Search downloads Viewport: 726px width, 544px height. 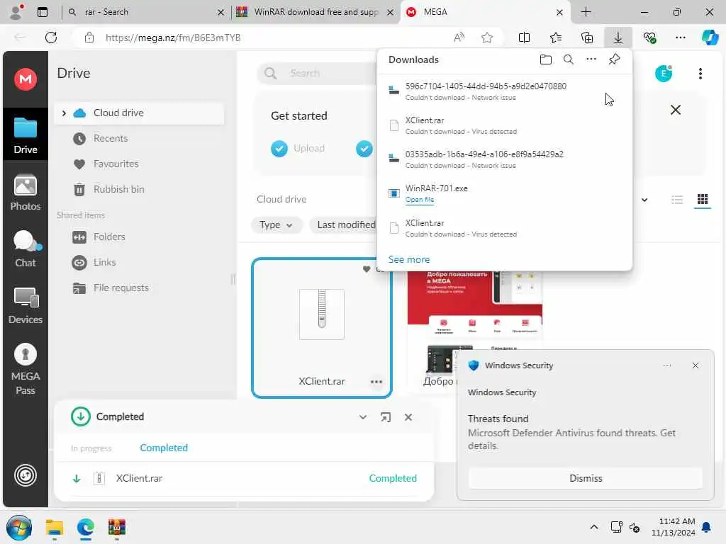[x=569, y=59]
